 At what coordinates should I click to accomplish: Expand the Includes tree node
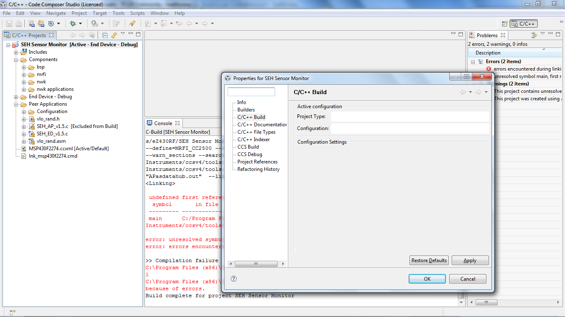click(x=16, y=52)
